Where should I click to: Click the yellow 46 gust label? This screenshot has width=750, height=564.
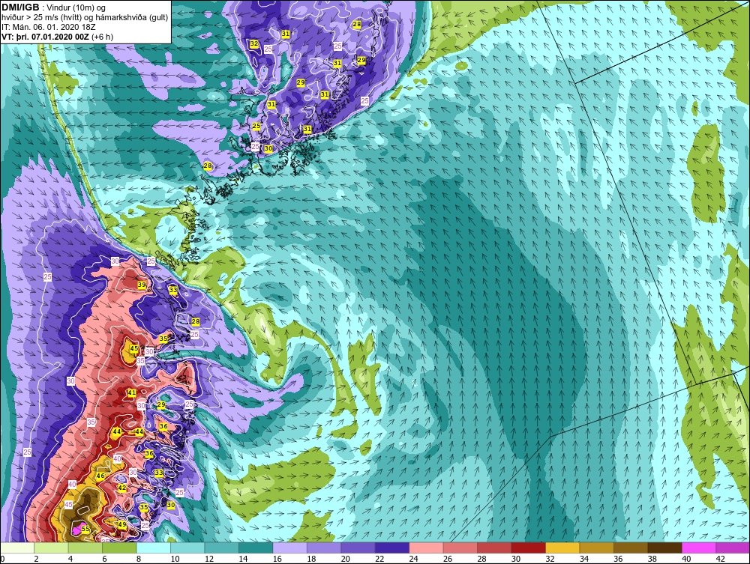pyautogui.click(x=100, y=476)
